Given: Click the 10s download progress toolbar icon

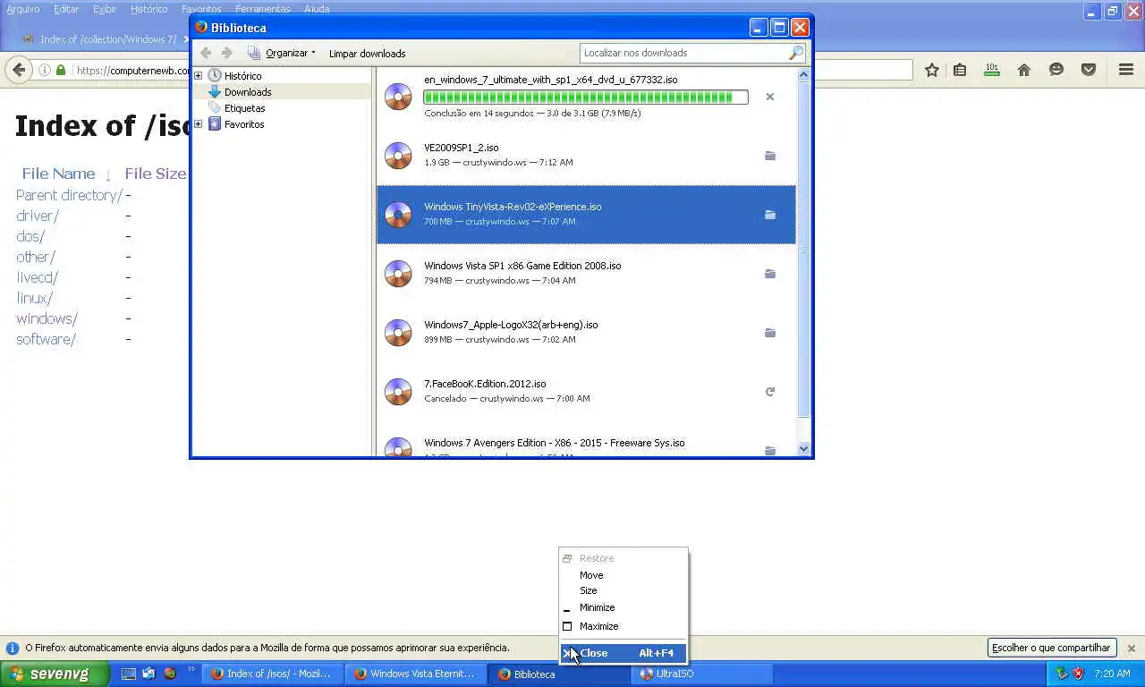Looking at the screenshot, I should tap(991, 70).
